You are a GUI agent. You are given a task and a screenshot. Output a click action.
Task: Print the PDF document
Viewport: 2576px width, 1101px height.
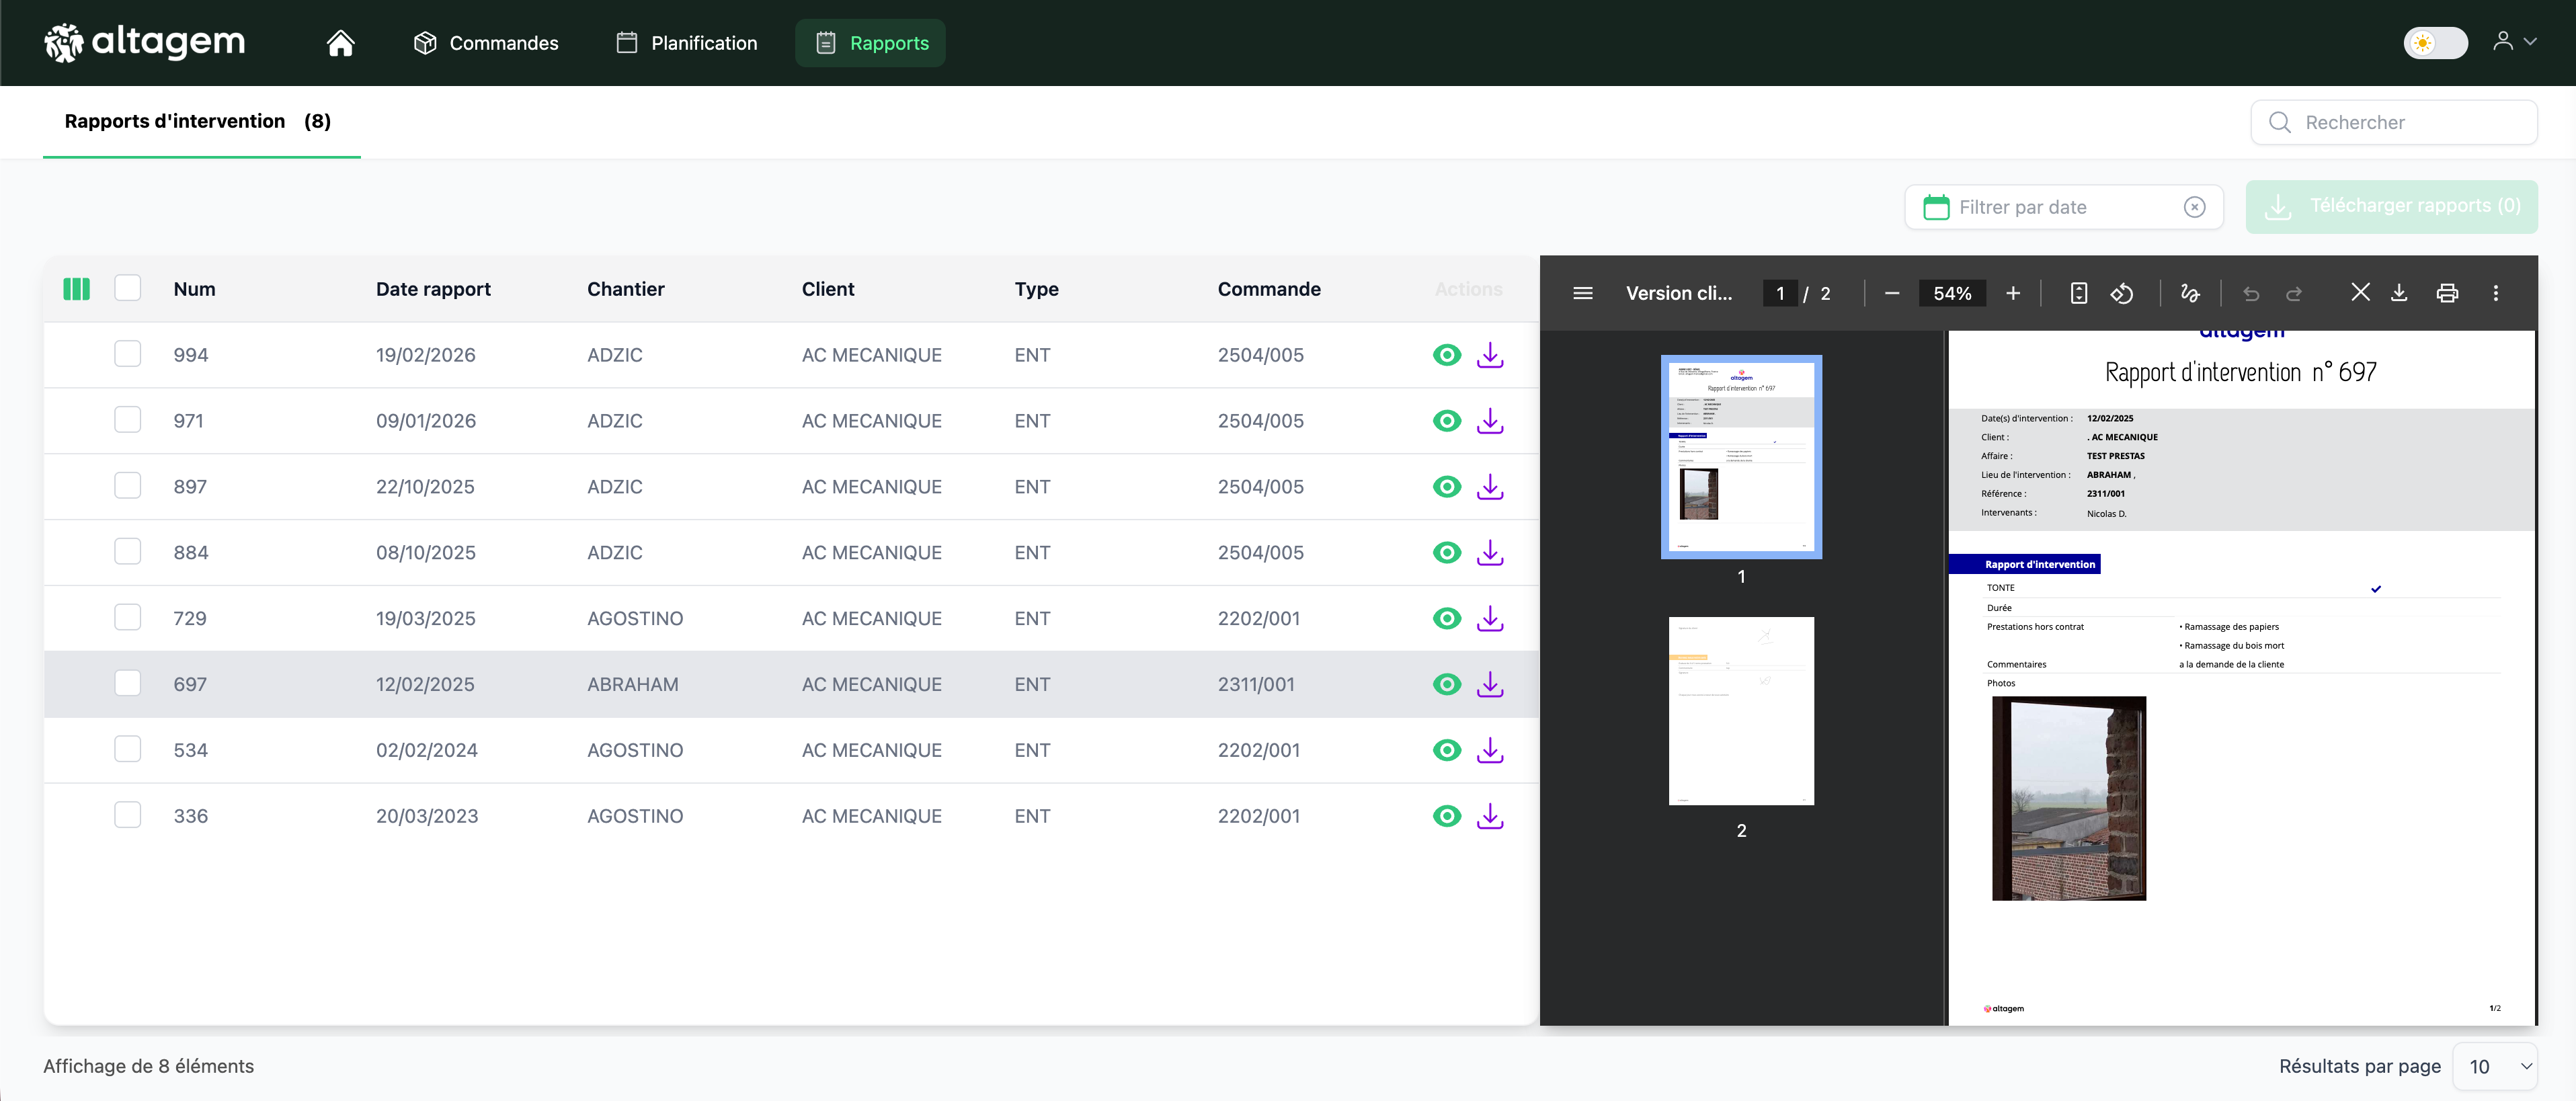tap(2447, 293)
